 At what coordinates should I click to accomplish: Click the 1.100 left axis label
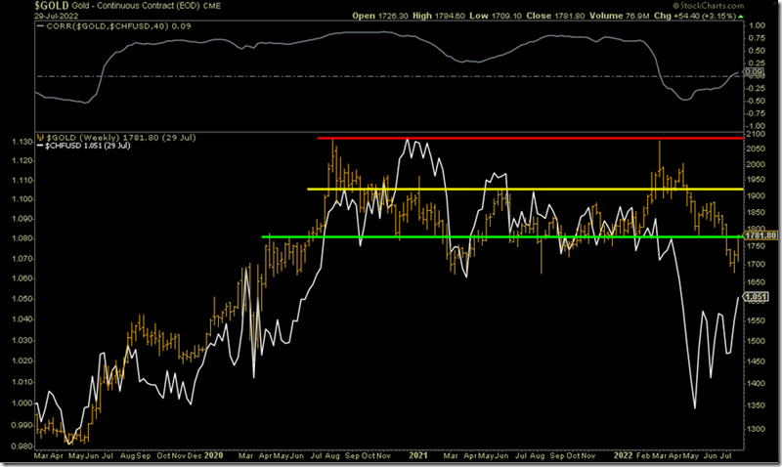coord(22,199)
